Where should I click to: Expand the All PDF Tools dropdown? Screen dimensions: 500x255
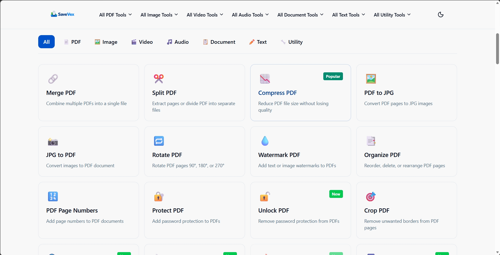(x=115, y=15)
